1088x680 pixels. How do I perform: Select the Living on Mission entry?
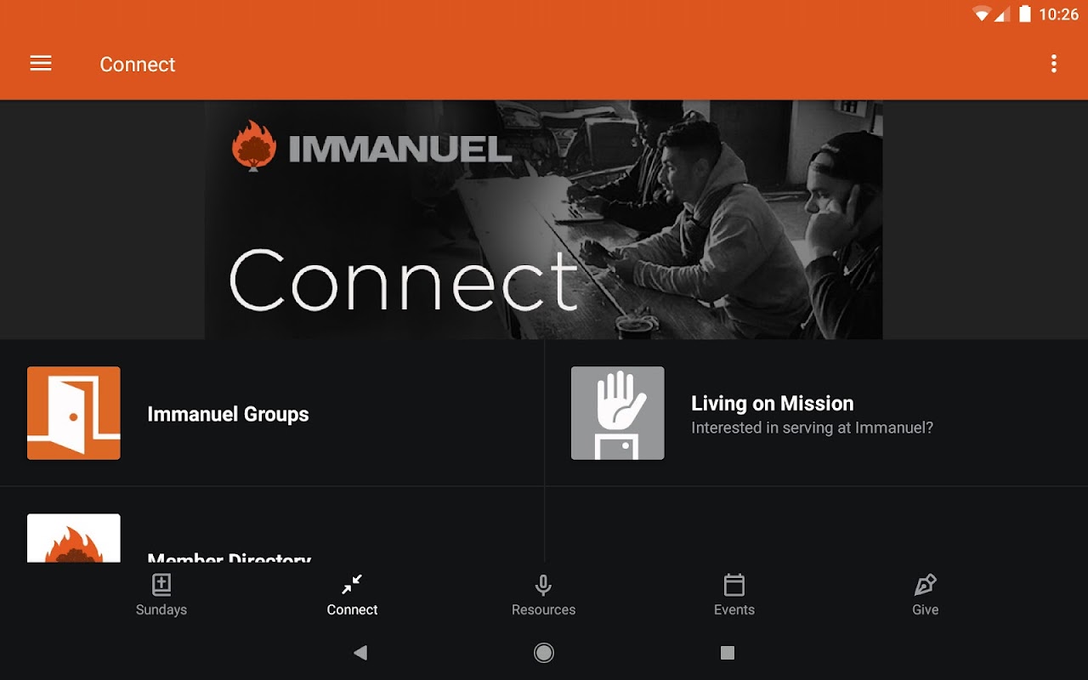click(x=816, y=413)
